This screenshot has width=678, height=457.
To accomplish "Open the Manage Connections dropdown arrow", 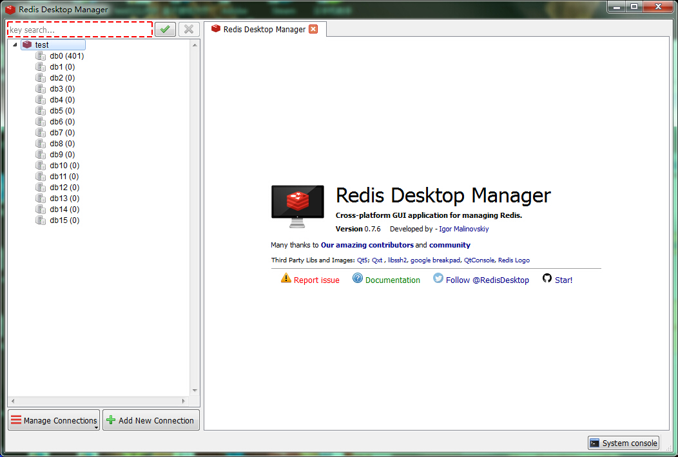I will pyautogui.click(x=96, y=427).
